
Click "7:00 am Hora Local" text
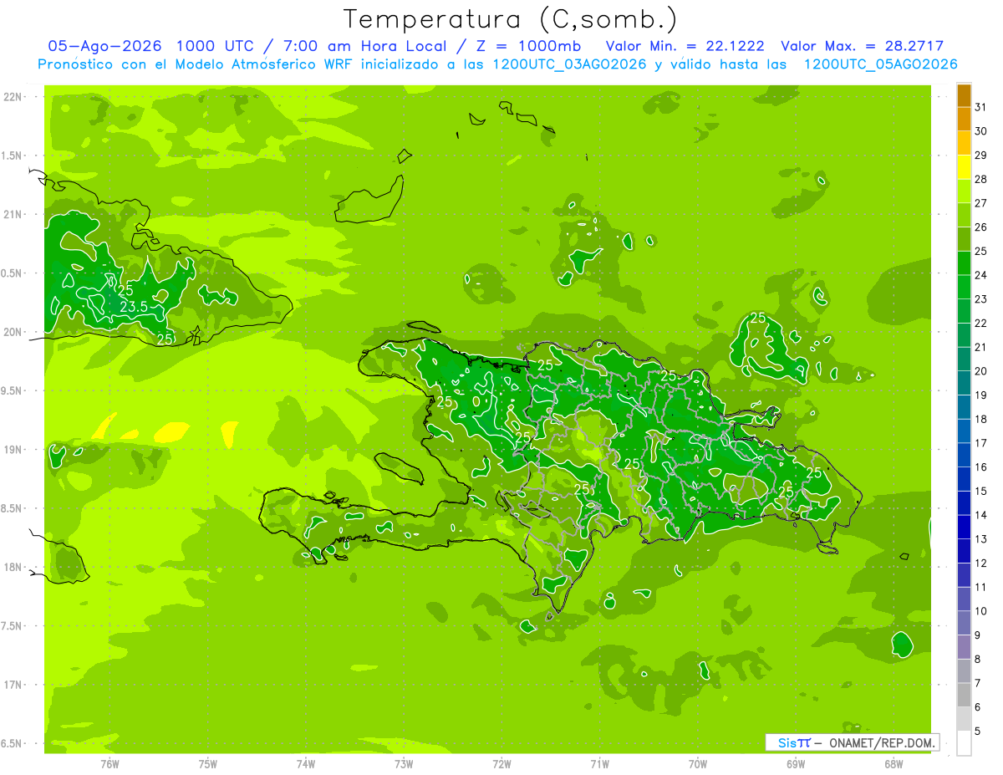point(364,46)
